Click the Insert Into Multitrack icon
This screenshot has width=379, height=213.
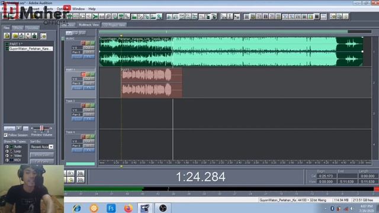click(x=22, y=36)
